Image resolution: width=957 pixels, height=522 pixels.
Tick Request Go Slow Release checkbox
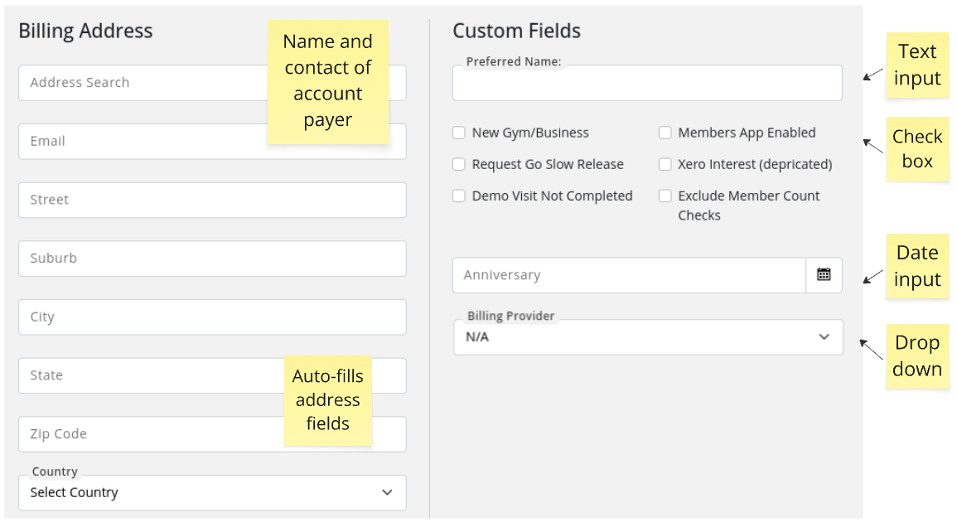459,165
